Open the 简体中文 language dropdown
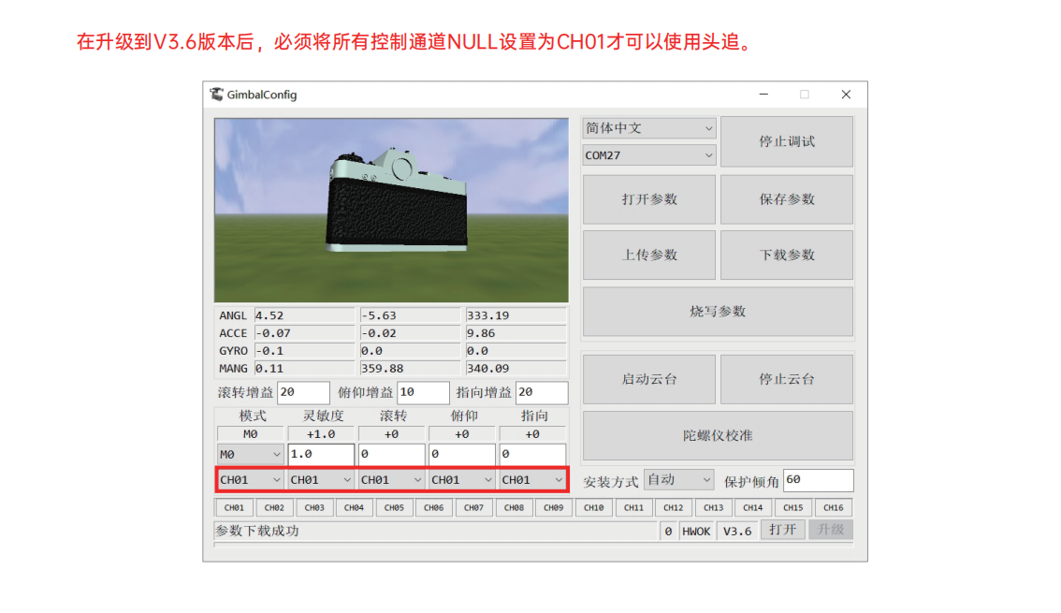The image size is (1061, 613). click(x=649, y=128)
